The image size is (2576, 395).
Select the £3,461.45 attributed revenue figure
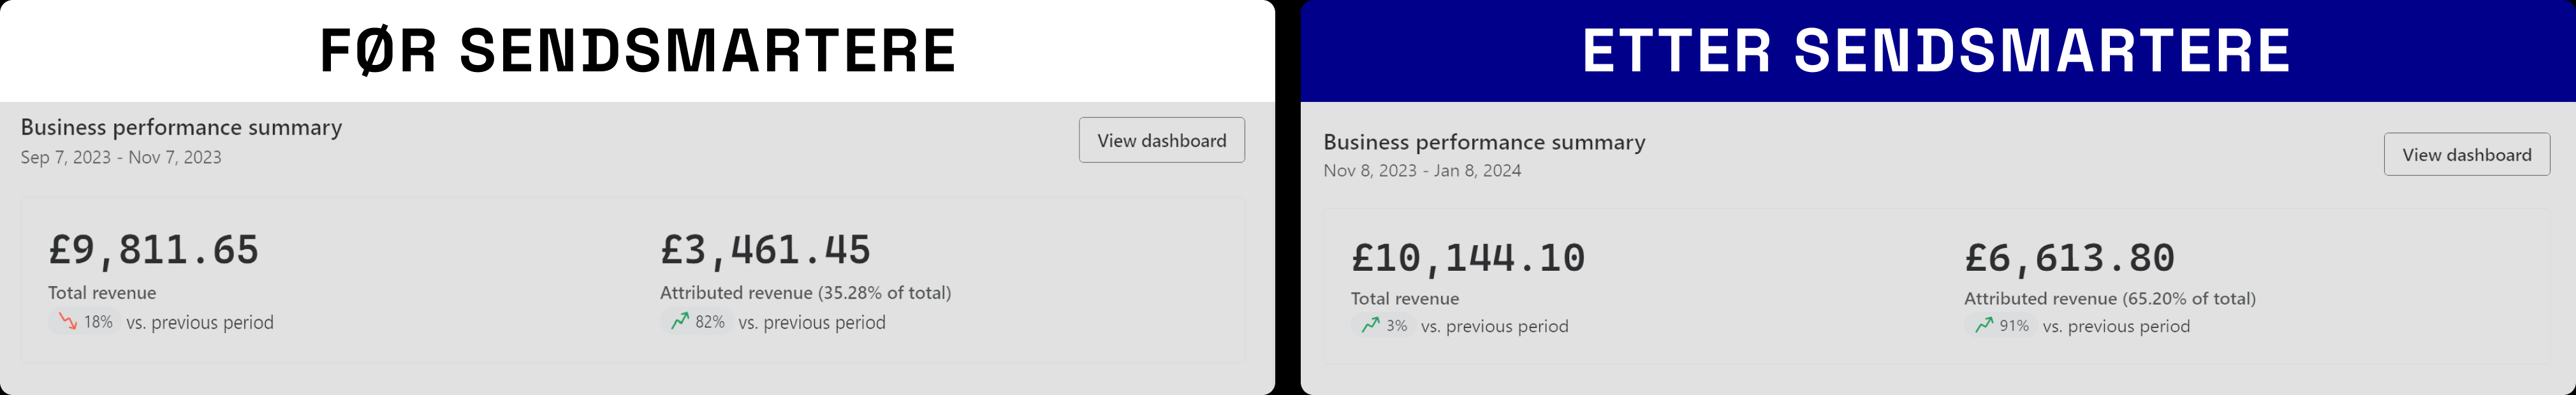tap(765, 250)
